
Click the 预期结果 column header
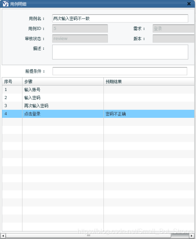pos(149,81)
